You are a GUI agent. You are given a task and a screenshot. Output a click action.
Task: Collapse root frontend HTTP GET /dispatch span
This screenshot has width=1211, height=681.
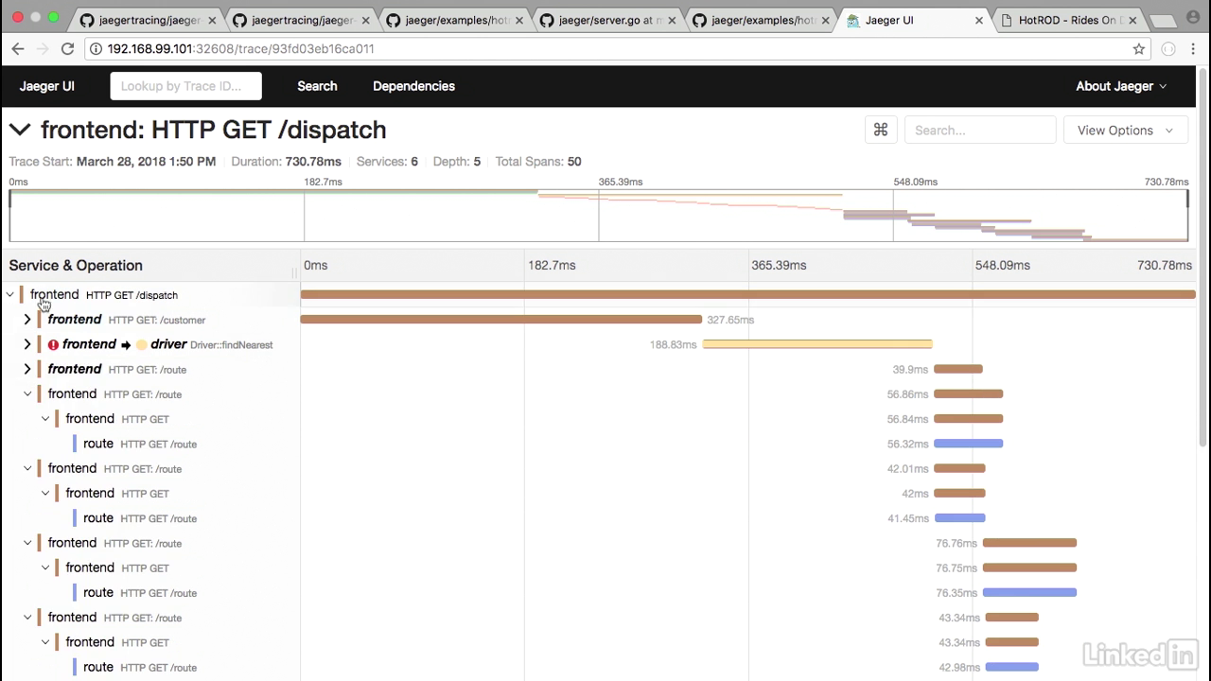pyautogui.click(x=10, y=295)
